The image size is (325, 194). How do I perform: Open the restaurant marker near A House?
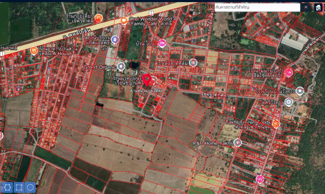pyautogui.click(x=34, y=51)
